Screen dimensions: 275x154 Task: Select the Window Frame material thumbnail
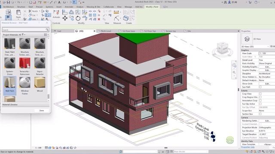[25, 83]
